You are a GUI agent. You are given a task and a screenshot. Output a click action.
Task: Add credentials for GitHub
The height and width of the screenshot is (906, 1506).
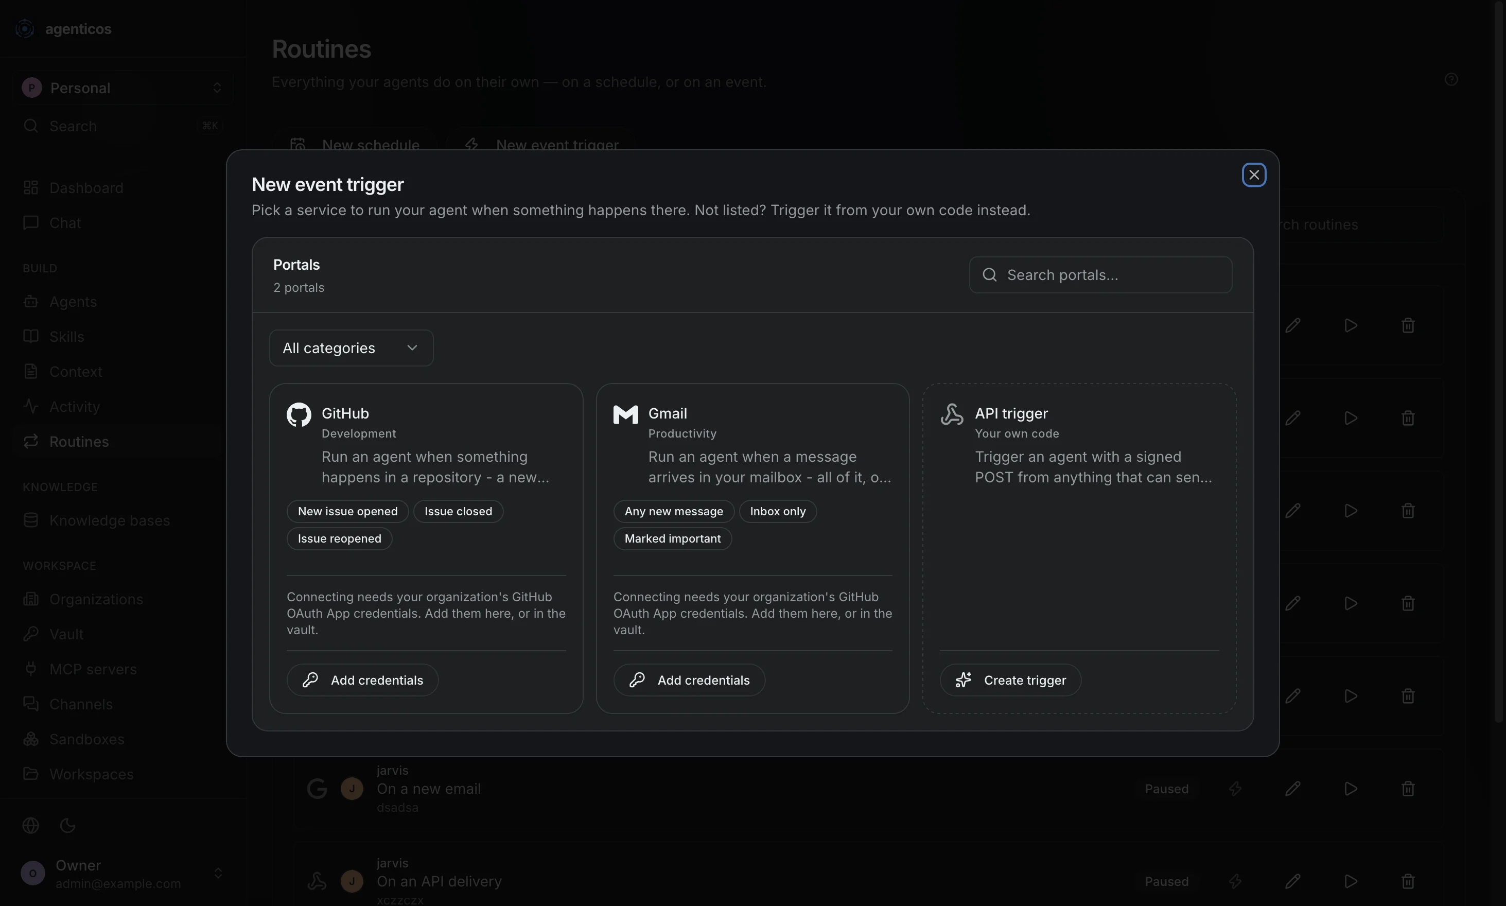pos(363,680)
